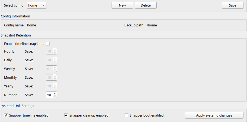Open the Select config dropdown
Image resolution: width=247 pixels, height=122 pixels.
[x=37, y=5]
